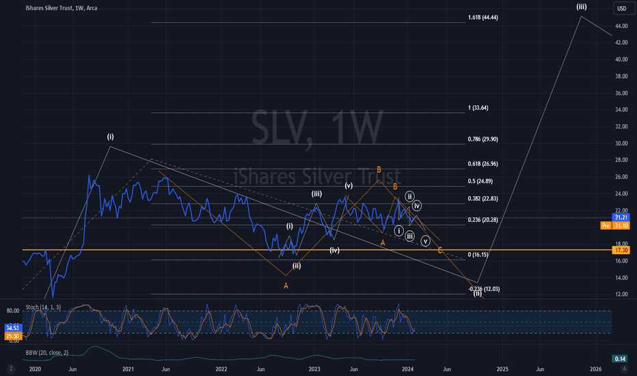Select the 0 (16.15) Fibonacci label
Screen dimensions: 637x376
478,255
